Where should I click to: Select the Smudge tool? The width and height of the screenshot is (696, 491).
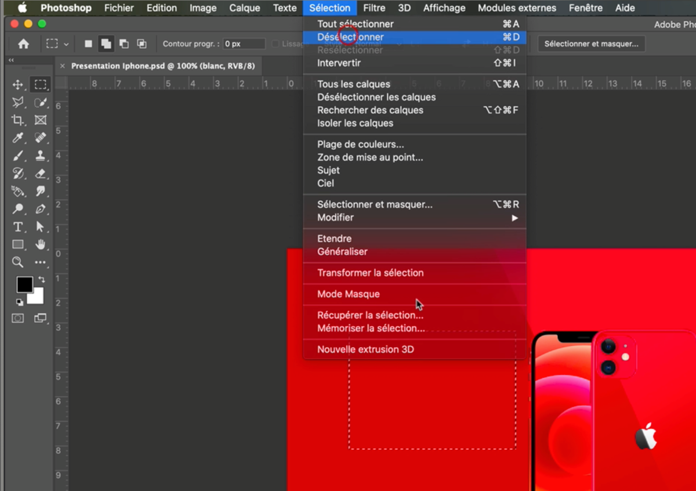pyautogui.click(x=40, y=191)
